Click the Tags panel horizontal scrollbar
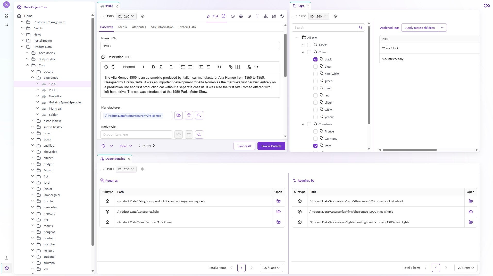 click(410, 150)
